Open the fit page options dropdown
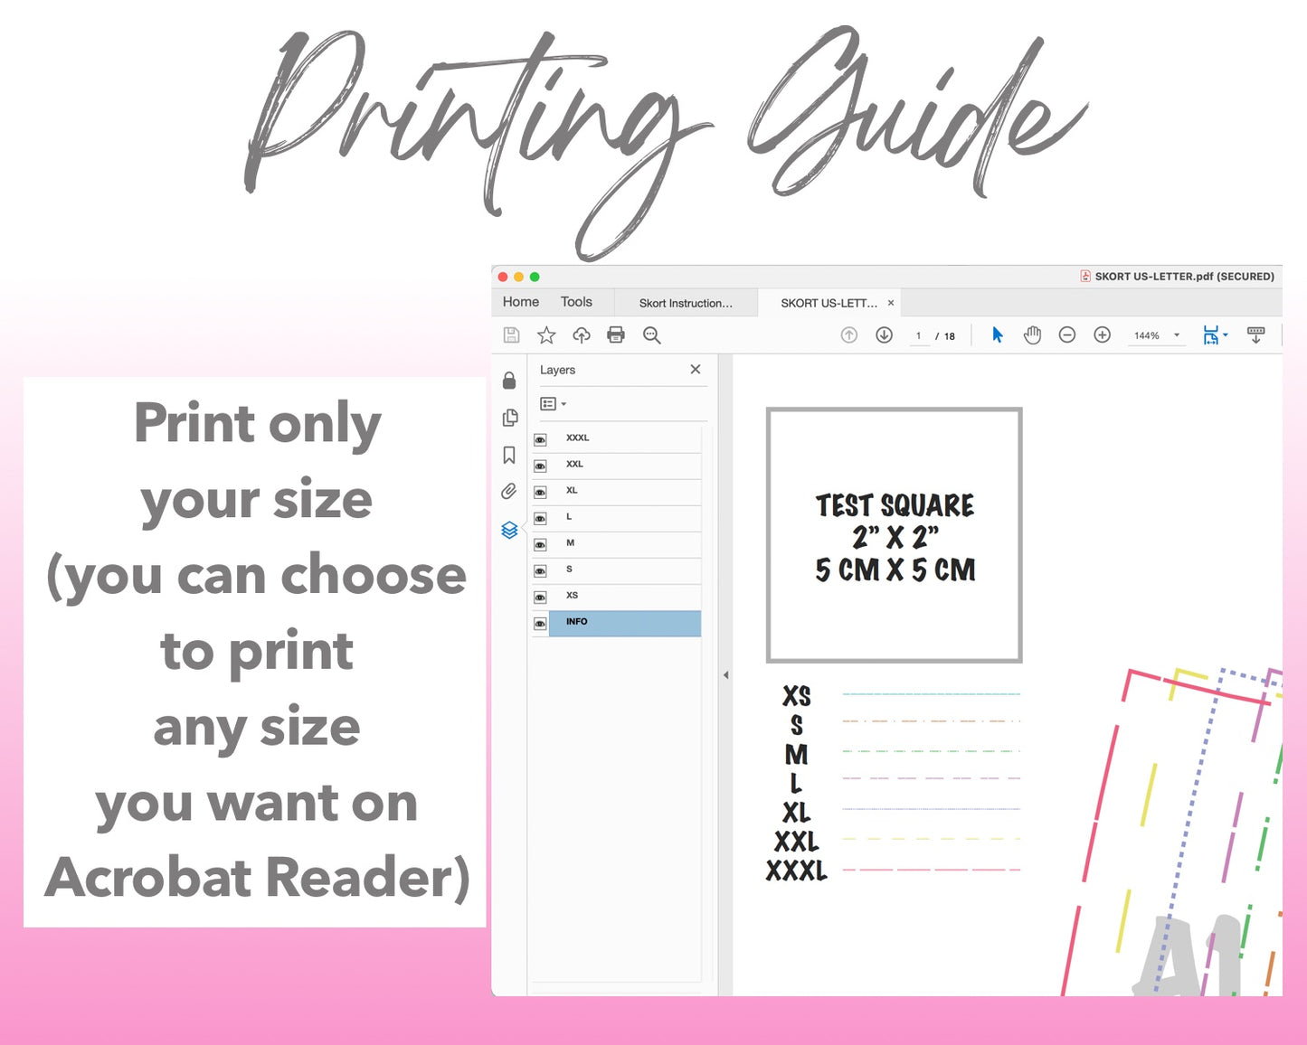 click(1226, 335)
